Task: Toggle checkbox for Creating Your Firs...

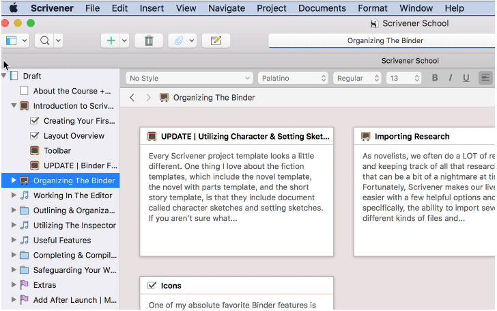Action: click(35, 121)
